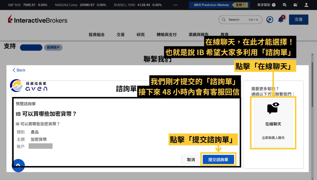Click the 選擇賬戶 button
This screenshot has width=317, height=180.
pos(53,47)
